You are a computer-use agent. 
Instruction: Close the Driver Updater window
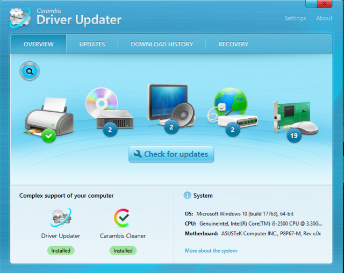coord(325,4)
